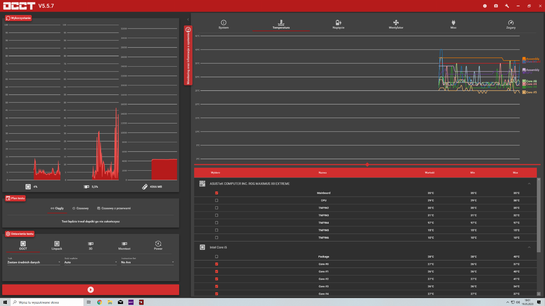Click the Monitoring oraz informacje o systemie tab

(188, 55)
